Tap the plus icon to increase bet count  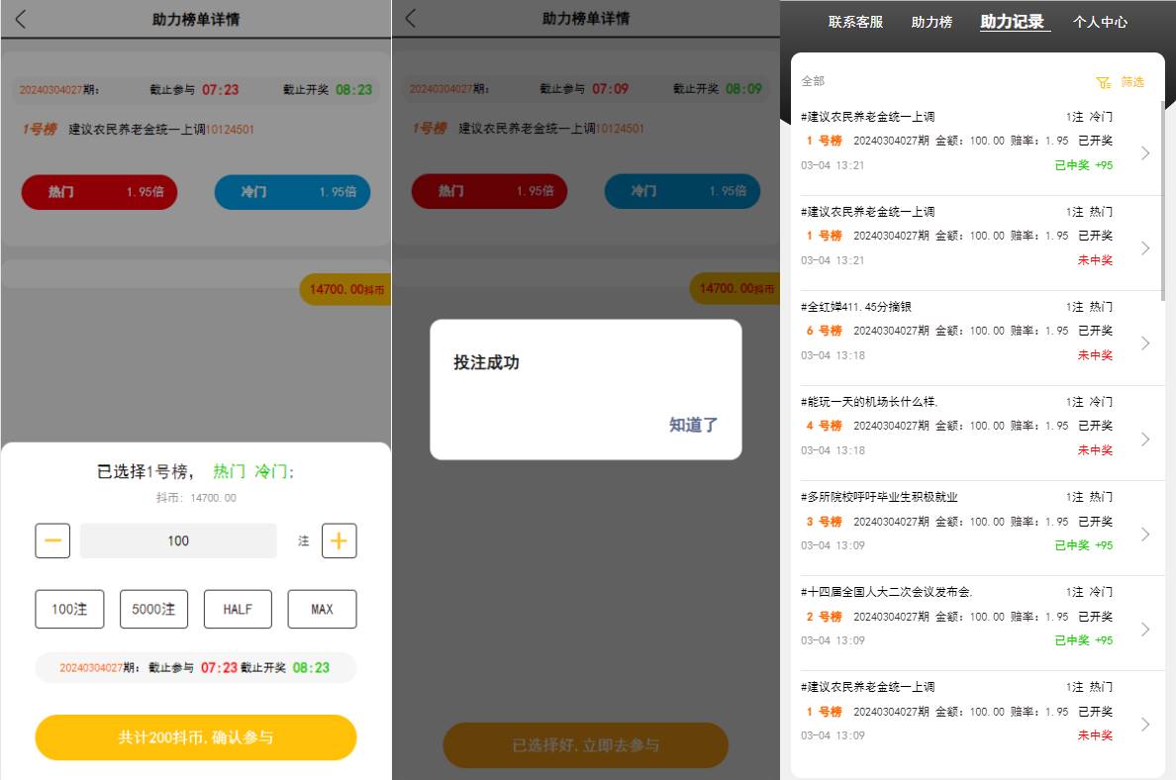pyautogui.click(x=339, y=540)
